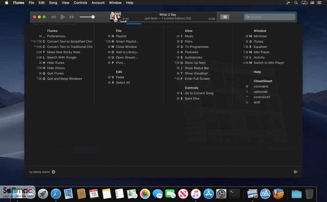Choose Make New Sticky Note shortcut

point(64,52)
